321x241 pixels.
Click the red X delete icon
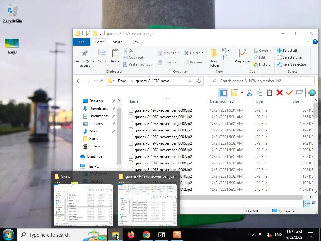tap(279, 93)
